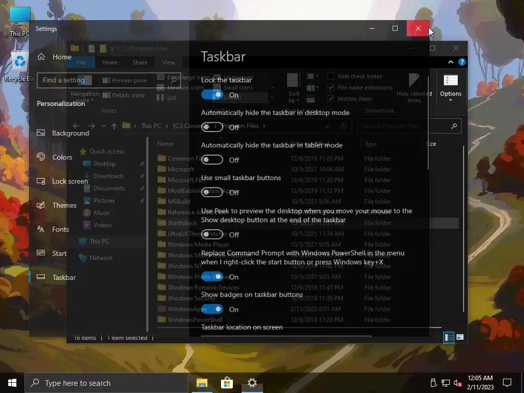Go back in File Explorer navigation
Screen dimensions: 524x393
click(76, 126)
